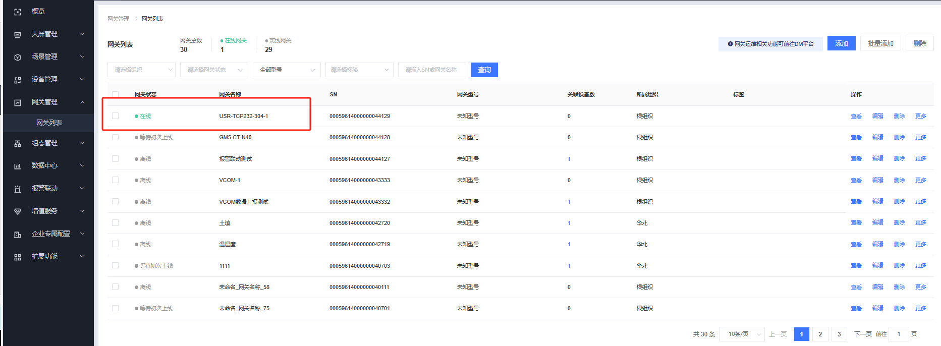The image size is (941, 346).
Task: Click the 组态管理 sidebar icon
Action: (18, 143)
